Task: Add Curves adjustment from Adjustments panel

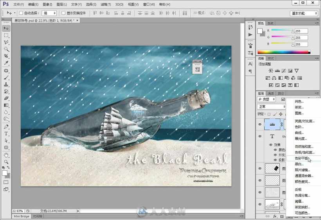Action: pos(284,71)
